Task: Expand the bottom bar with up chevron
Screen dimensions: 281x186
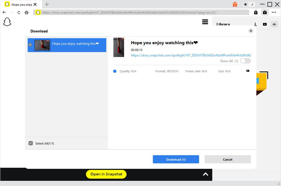Action: 205,174
